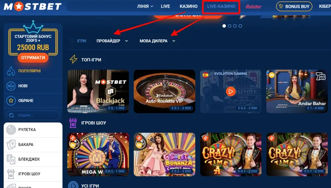Click the game show podium icon in sidebar
This screenshot has width=331, height=188.
tap(11, 174)
